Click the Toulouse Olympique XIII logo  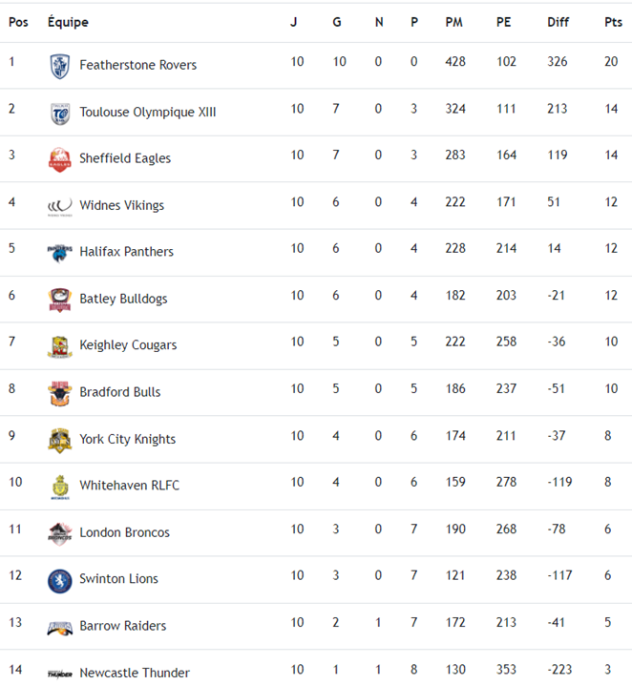[x=59, y=113]
